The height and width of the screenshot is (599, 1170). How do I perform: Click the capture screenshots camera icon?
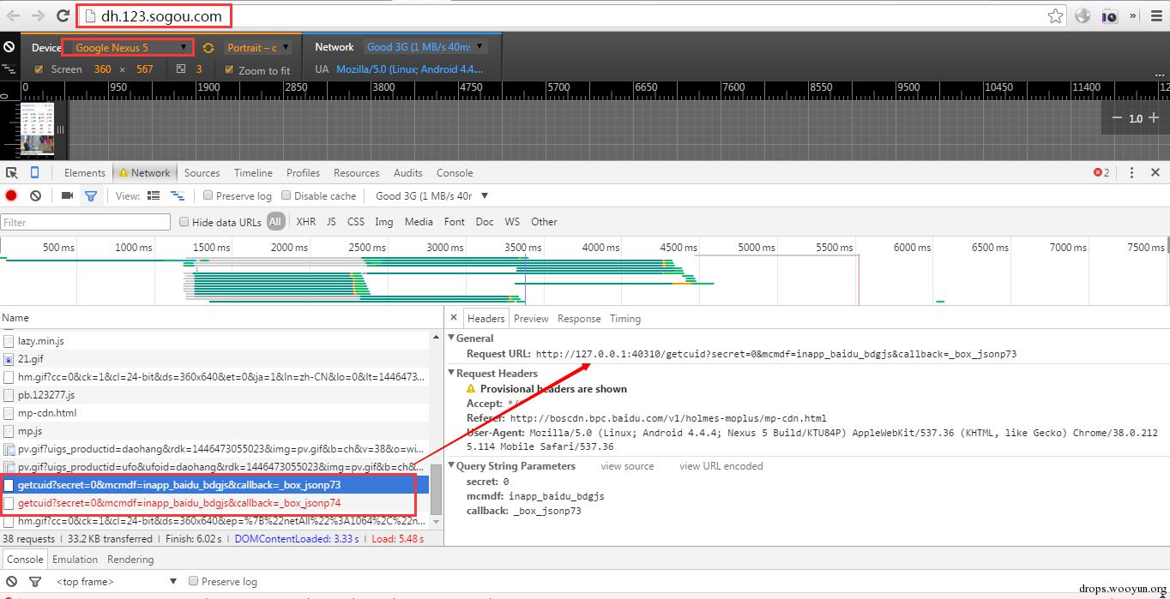[67, 195]
